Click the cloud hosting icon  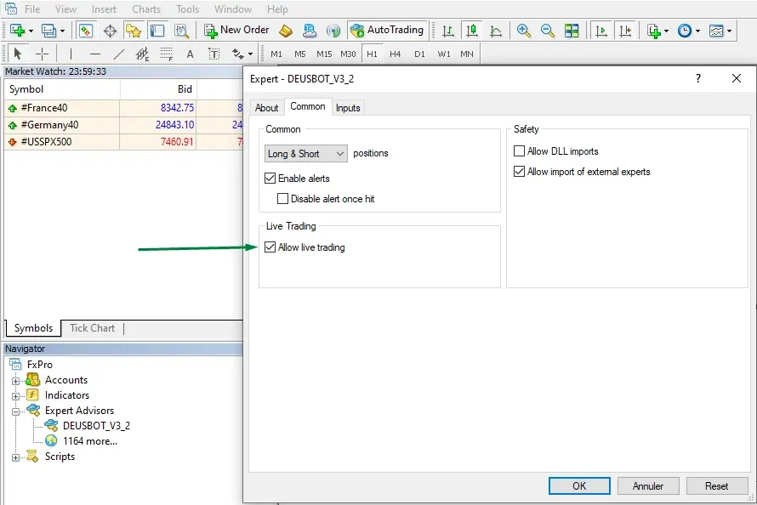click(x=310, y=31)
